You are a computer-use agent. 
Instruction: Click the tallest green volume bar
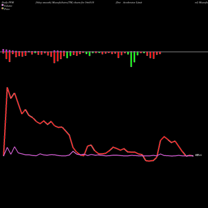click(131, 59)
